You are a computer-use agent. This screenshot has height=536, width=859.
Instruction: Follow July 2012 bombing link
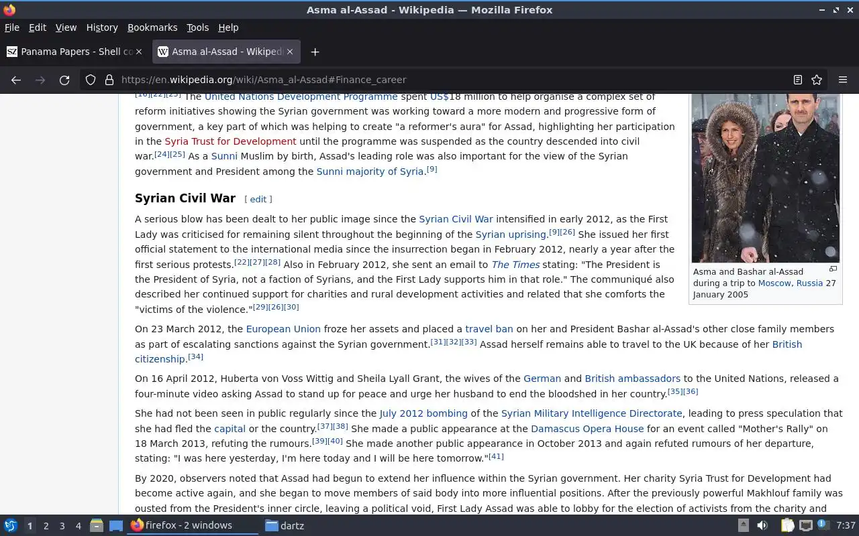pos(423,413)
